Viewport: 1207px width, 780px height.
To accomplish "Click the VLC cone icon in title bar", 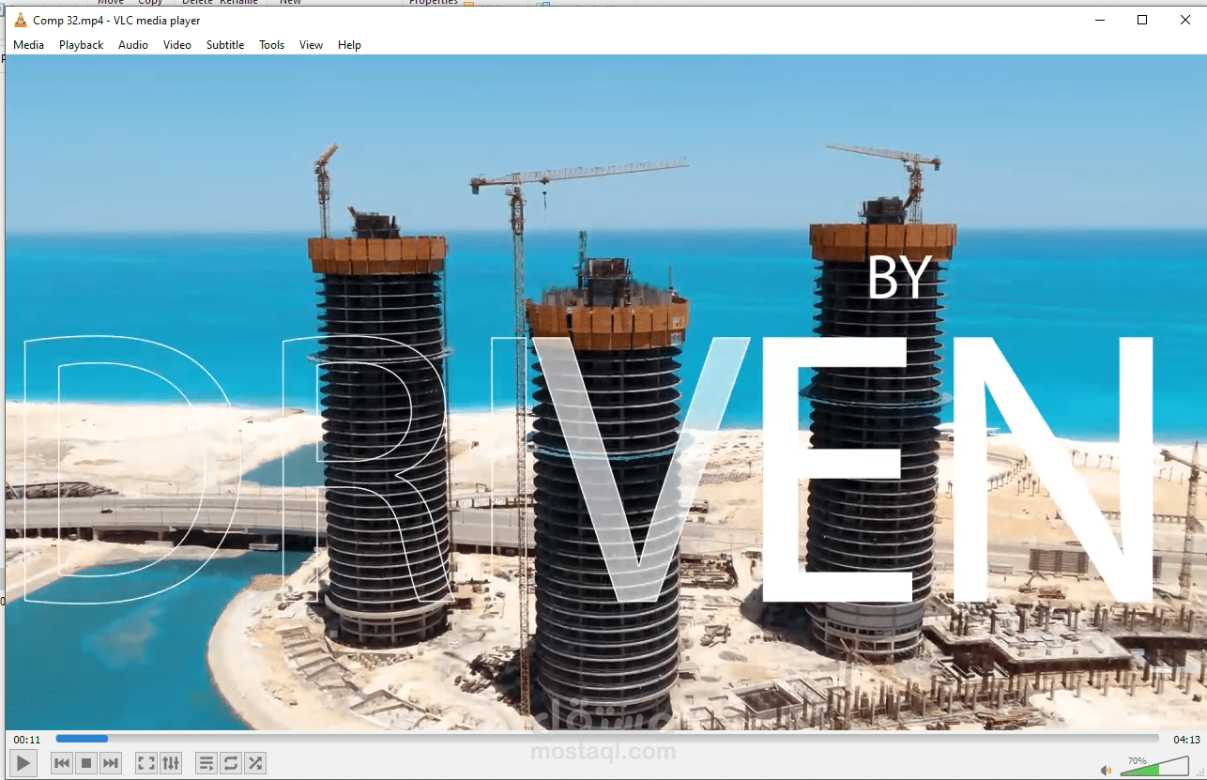I will pos(21,20).
